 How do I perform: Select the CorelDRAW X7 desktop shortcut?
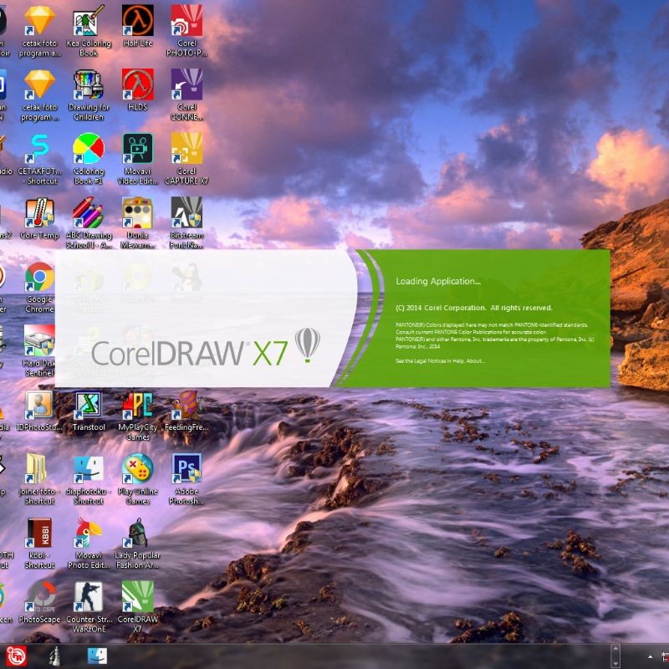(138, 607)
